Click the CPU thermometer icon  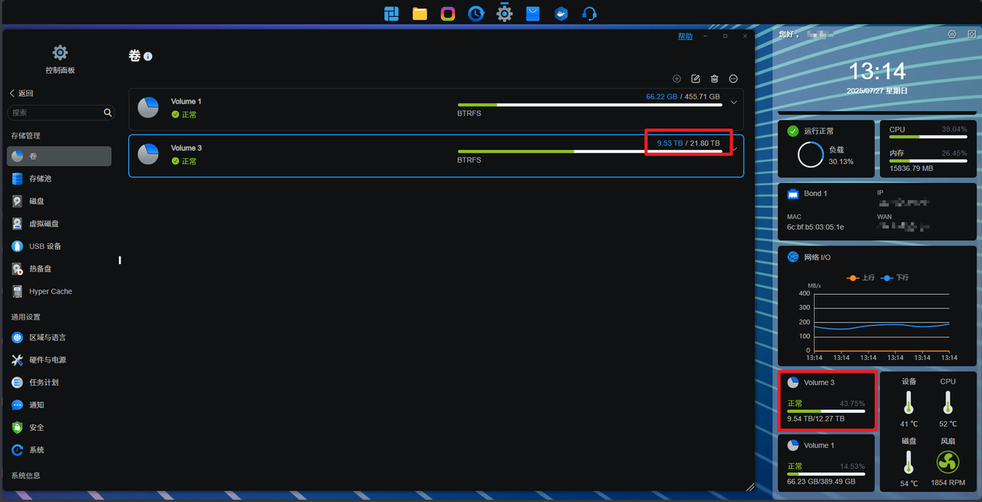pyautogui.click(x=948, y=403)
